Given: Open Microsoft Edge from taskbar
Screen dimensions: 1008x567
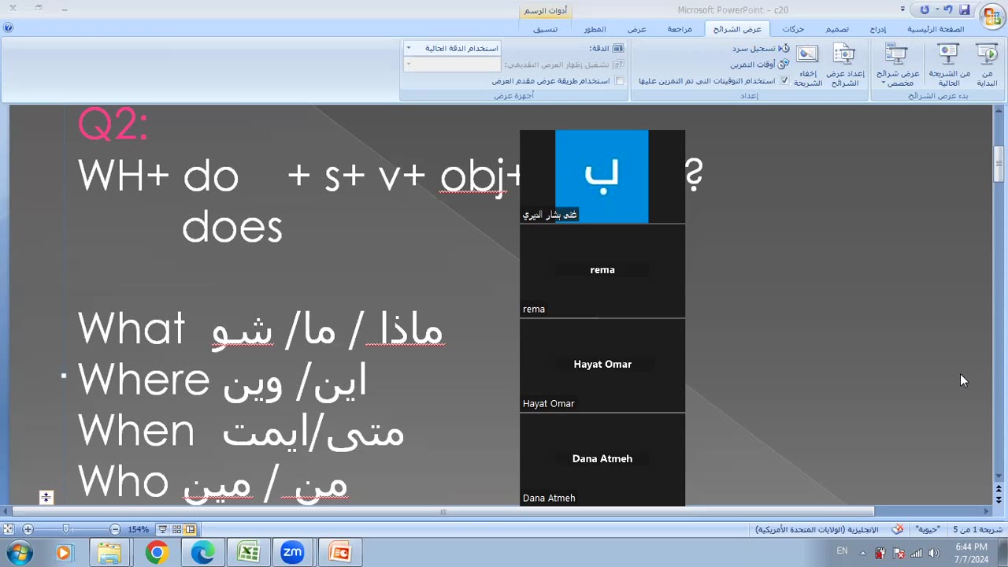Looking at the screenshot, I should pyautogui.click(x=202, y=553).
